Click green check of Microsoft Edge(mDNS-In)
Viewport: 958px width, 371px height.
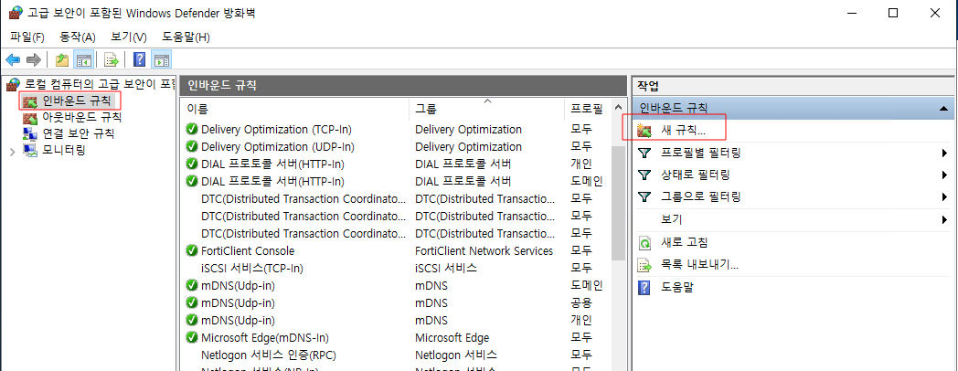[x=192, y=337]
